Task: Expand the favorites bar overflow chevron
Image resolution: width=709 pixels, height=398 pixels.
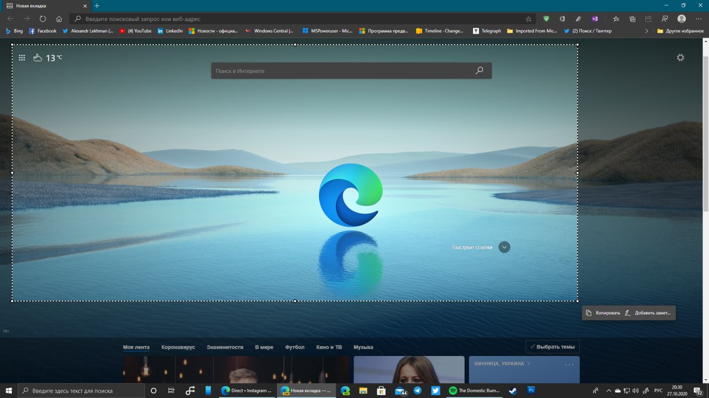Action: pyautogui.click(x=646, y=31)
